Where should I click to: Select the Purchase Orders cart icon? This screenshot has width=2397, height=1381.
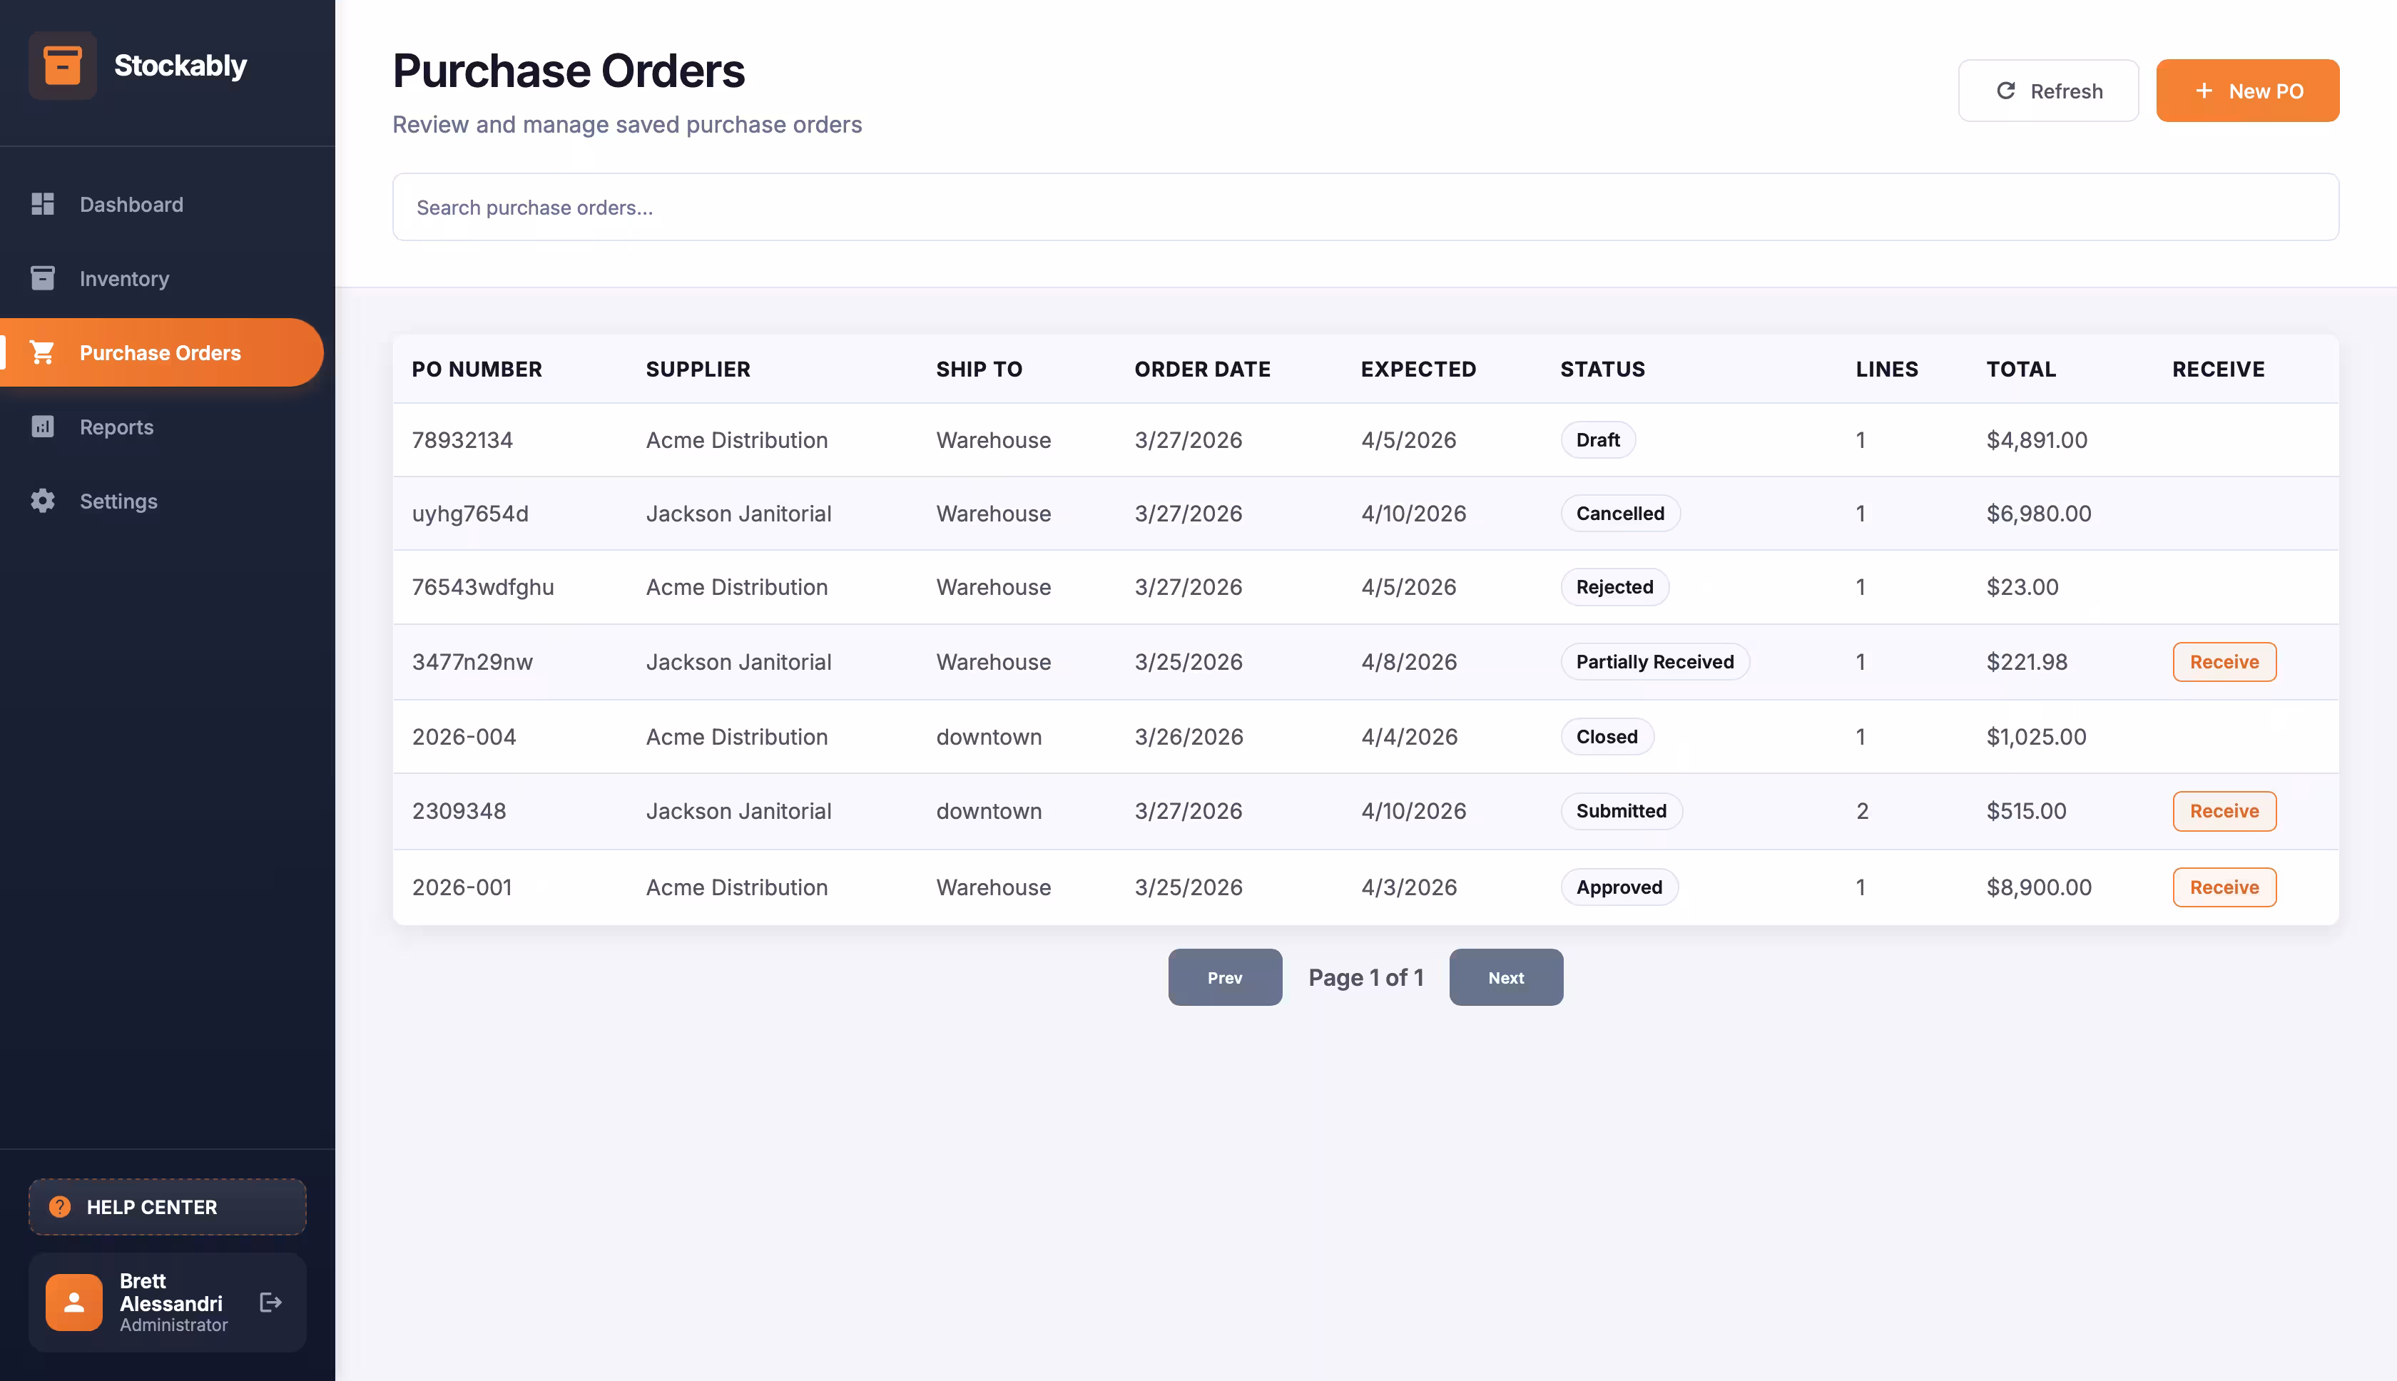(43, 352)
